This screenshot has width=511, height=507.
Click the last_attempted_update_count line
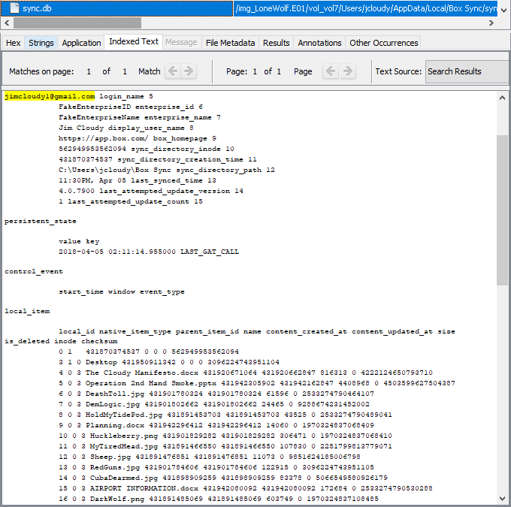click(131, 201)
